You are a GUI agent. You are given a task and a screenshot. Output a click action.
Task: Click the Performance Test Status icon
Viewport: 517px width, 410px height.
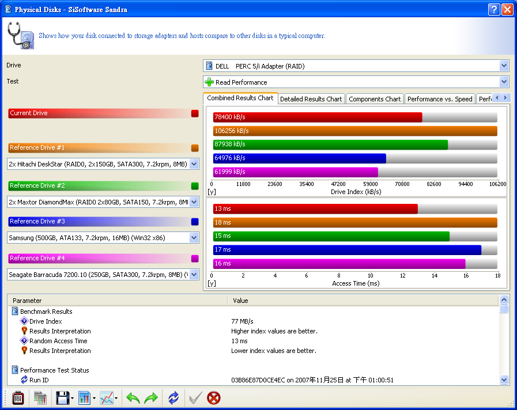pyautogui.click(x=15, y=370)
